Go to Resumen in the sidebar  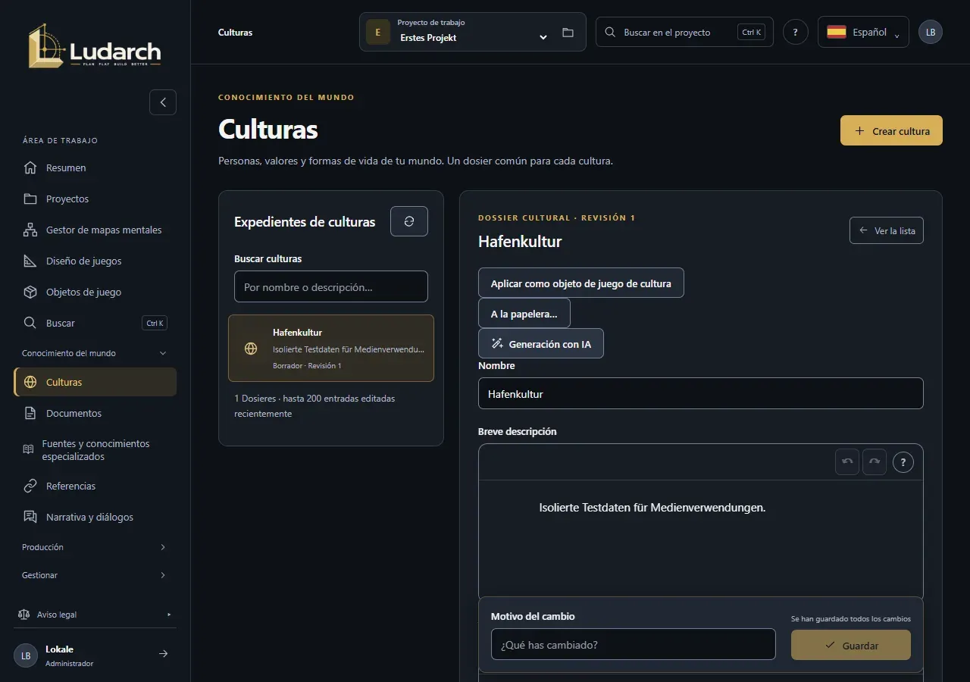click(95, 167)
